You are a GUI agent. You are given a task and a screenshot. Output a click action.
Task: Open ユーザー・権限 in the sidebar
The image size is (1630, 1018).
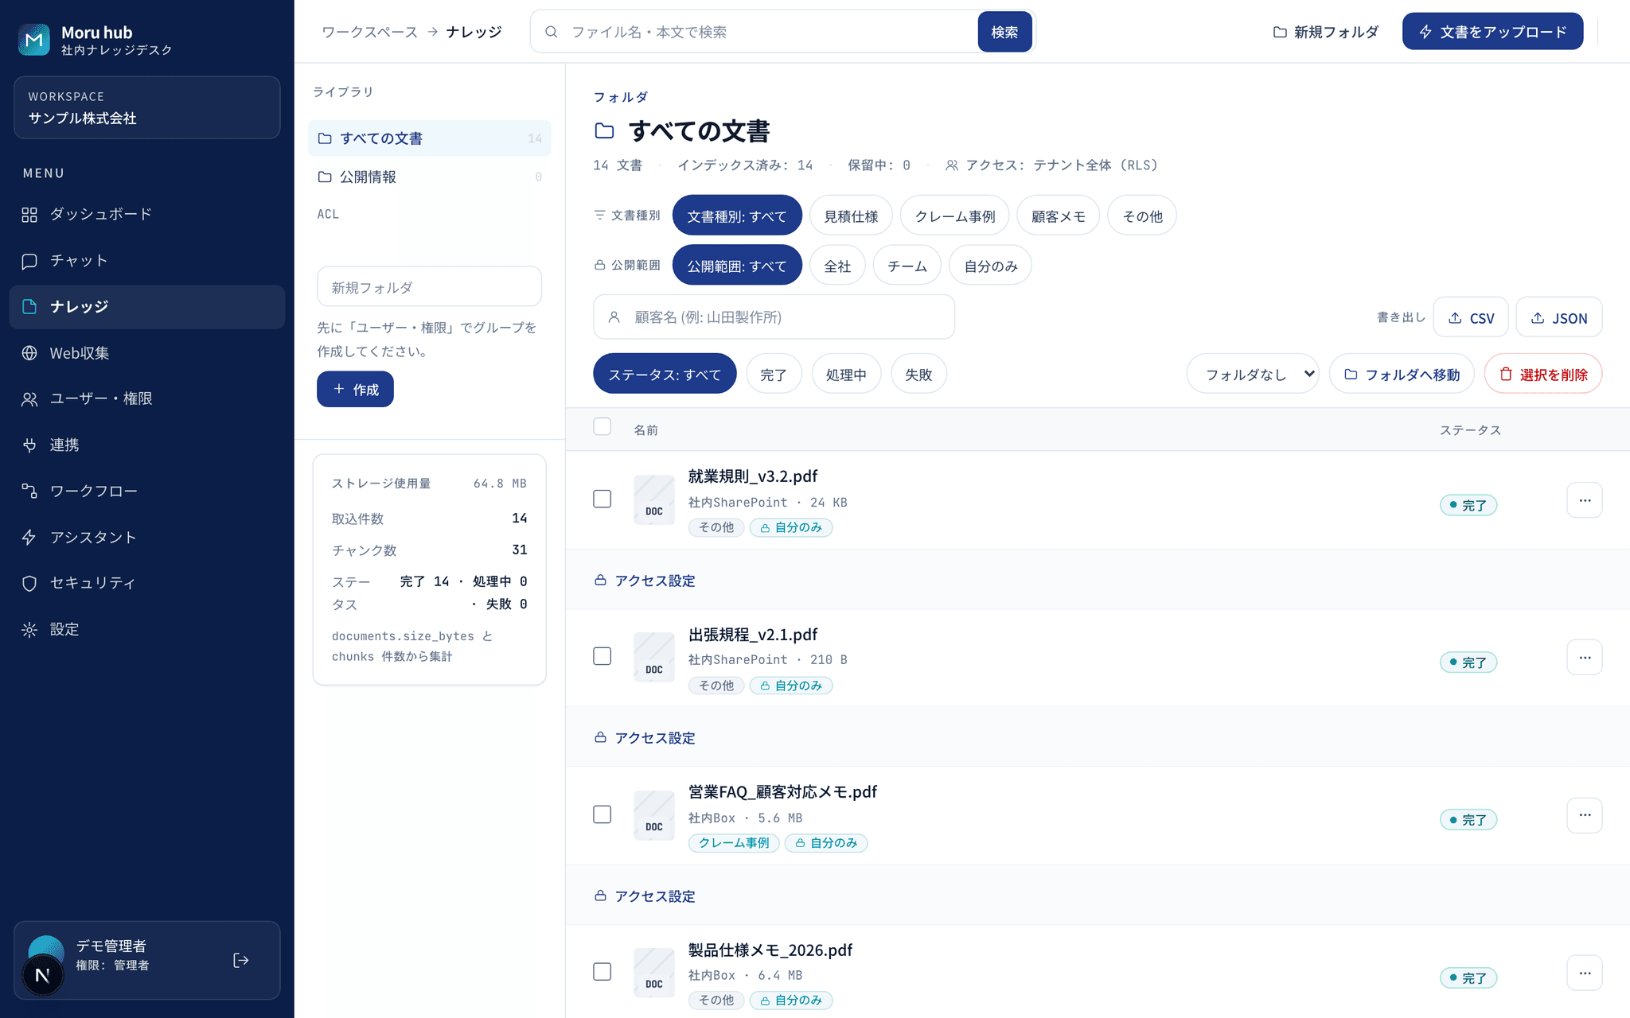(147, 398)
